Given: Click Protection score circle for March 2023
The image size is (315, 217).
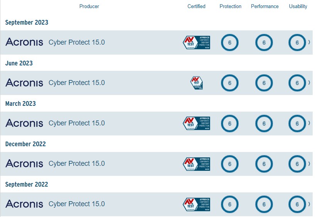Looking at the screenshot, I should coord(230,124).
